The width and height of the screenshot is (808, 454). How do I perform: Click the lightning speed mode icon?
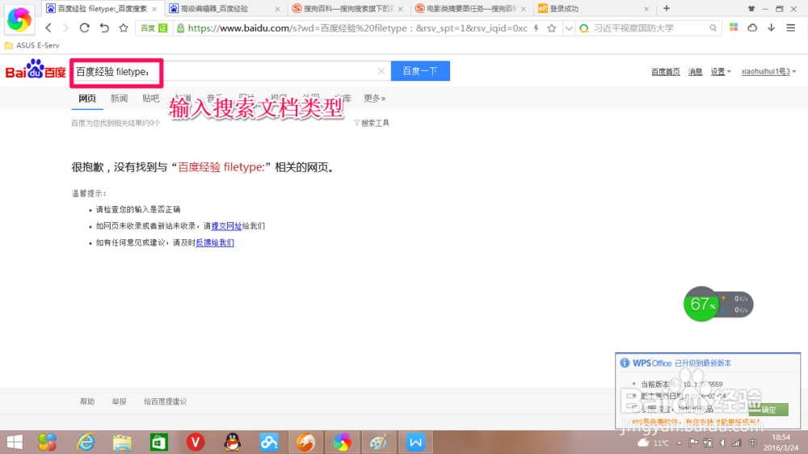click(x=537, y=28)
